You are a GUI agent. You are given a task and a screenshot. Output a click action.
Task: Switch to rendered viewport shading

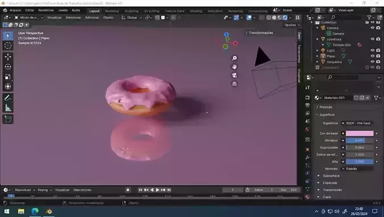pyautogui.click(x=285, y=18)
